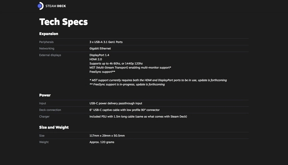Select the 3 x USB-A 3.1 Gen1 Ports text

[106, 42]
